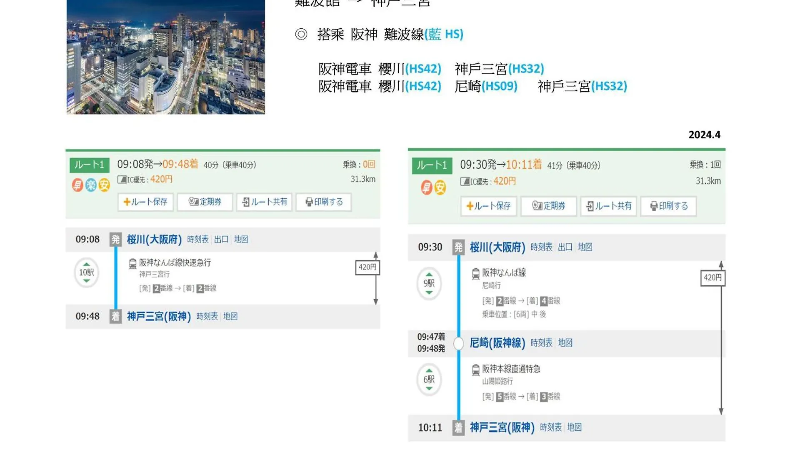Click 印刷する button in left route
The width and height of the screenshot is (800, 450).
(324, 202)
